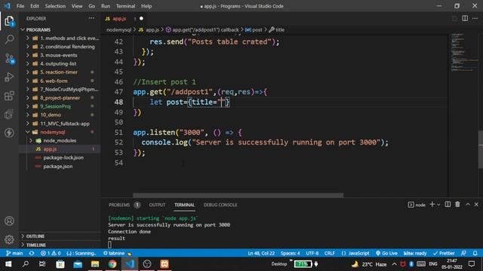Click the terminal input cursor line
Image resolution: width=483 pixels, height=271 pixels.
pos(110,245)
